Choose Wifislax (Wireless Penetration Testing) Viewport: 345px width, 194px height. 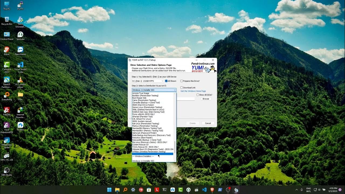coord(153,152)
